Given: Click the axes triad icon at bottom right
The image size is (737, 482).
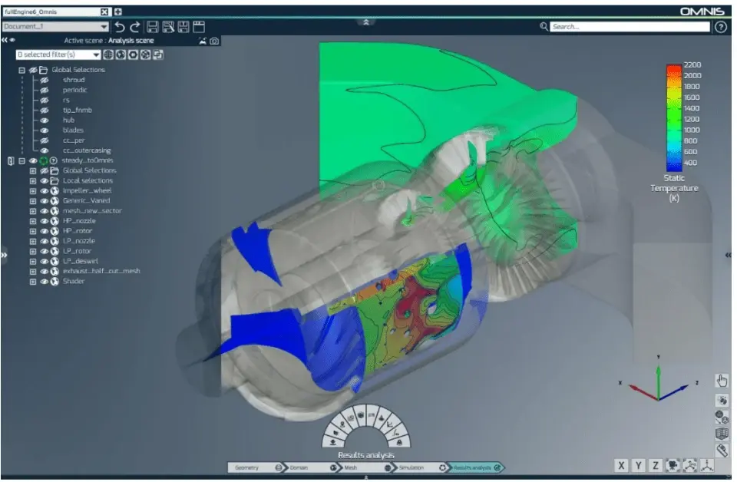Looking at the screenshot, I should (706, 466).
